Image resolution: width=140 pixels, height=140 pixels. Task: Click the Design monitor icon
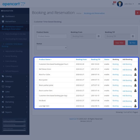click(3, 87)
